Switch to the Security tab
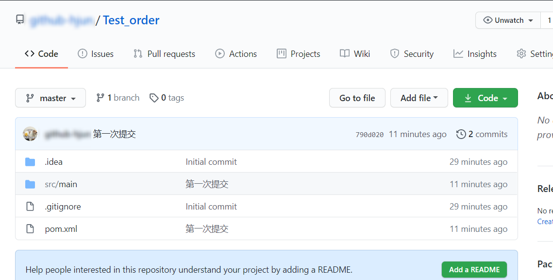This screenshot has height=280, width=553. pos(412,53)
